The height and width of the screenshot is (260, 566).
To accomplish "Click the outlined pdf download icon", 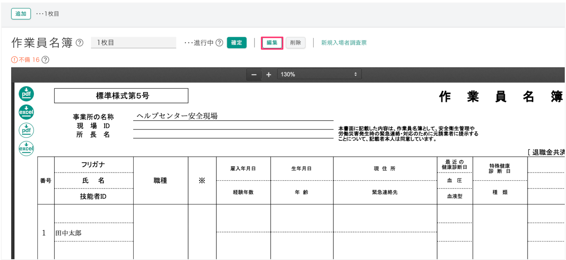I will click(x=26, y=130).
